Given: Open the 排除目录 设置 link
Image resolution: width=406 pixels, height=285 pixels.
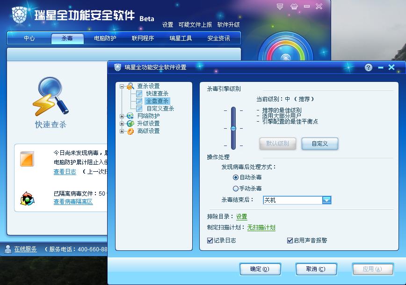Looking at the screenshot, I should pos(241,217).
